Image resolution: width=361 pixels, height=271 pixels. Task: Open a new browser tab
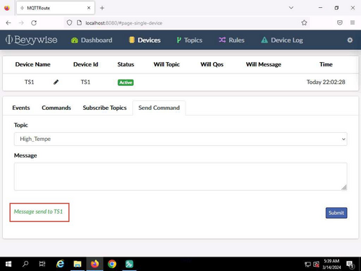pos(102,8)
